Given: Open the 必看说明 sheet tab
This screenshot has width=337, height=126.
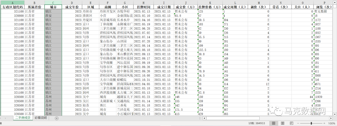Looking at the screenshot, I should coord(41,118).
